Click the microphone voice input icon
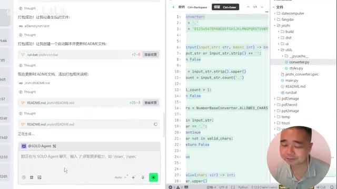The height and width of the screenshot is (189, 337). (143, 177)
